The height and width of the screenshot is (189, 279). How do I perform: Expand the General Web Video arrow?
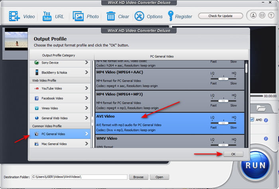click(86, 118)
